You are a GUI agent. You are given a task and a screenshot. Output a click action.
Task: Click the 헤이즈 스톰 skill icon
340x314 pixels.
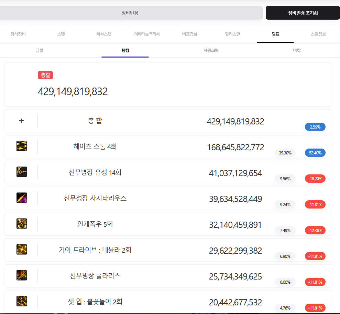coord(22,146)
